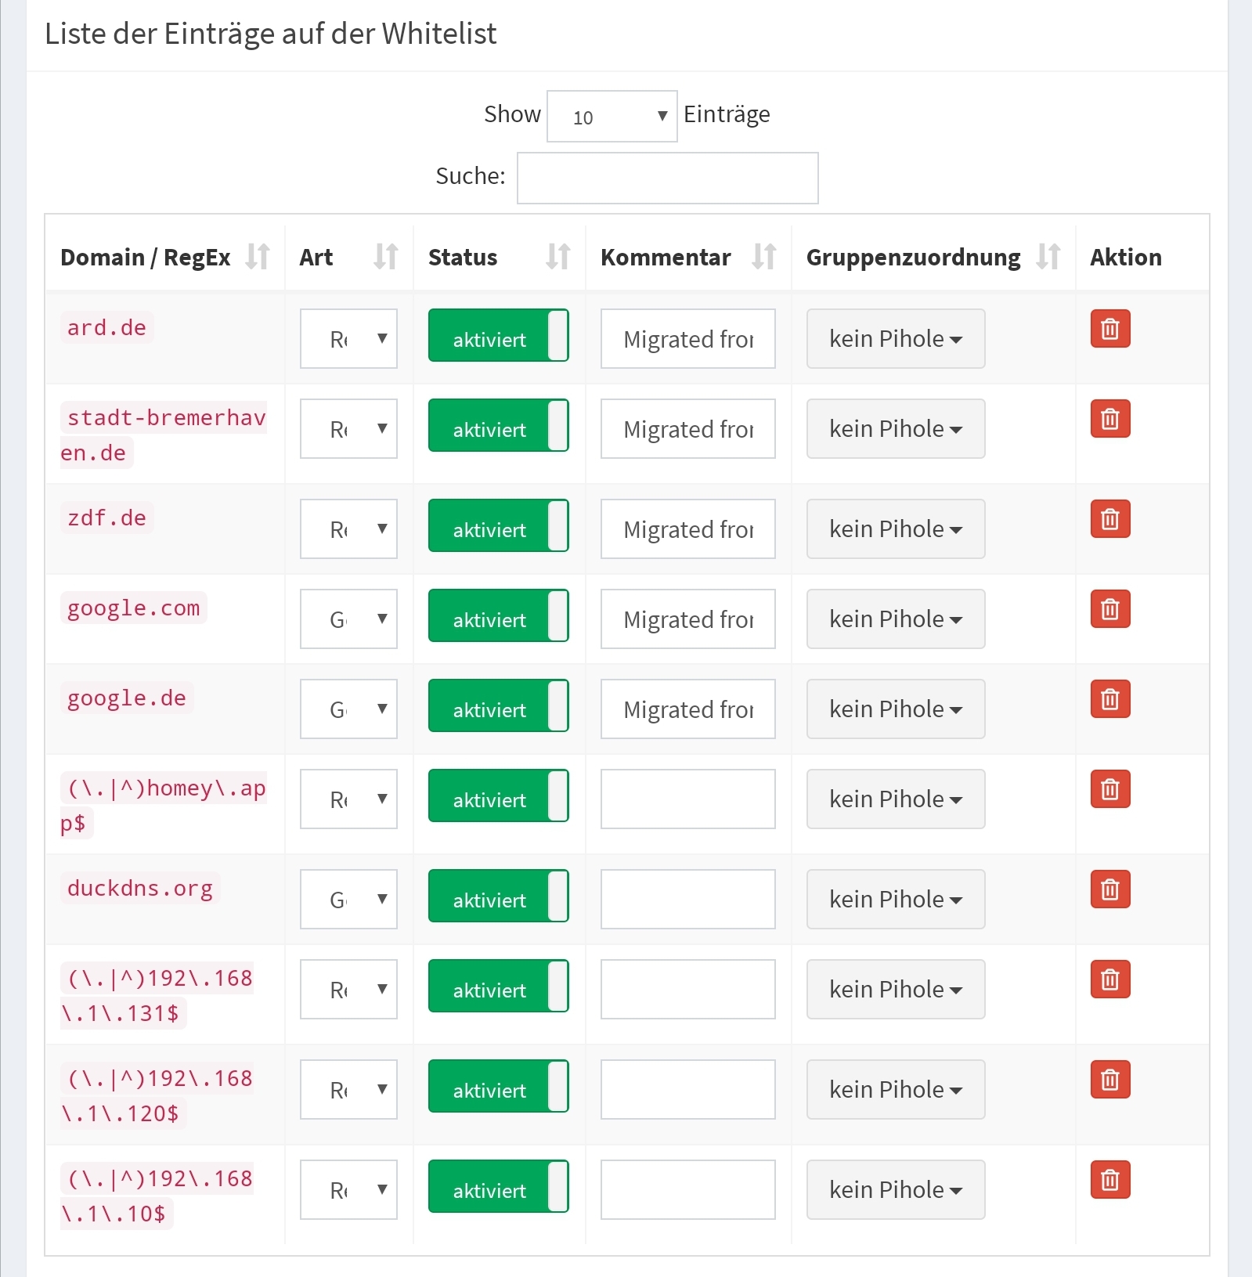Edit comment field for duckdns.org
This screenshot has height=1277, width=1252.
coord(687,900)
